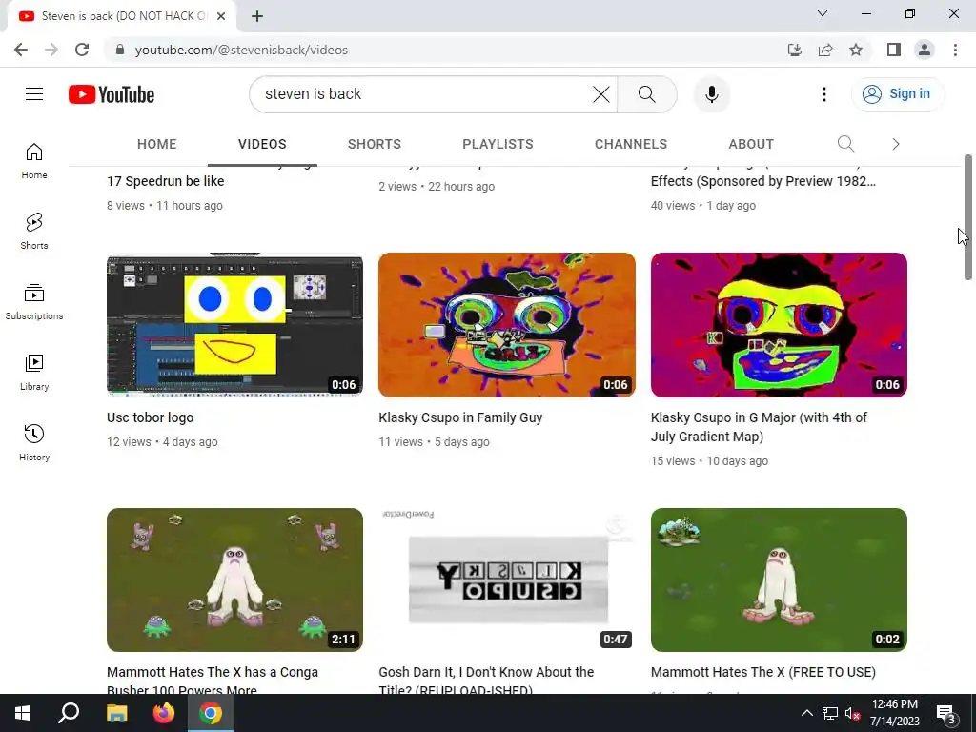Close the Steven is back tab
The height and width of the screenshot is (732, 976).
coord(221,16)
